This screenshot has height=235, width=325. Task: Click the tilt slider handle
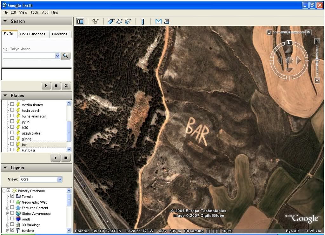click(x=289, y=32)
